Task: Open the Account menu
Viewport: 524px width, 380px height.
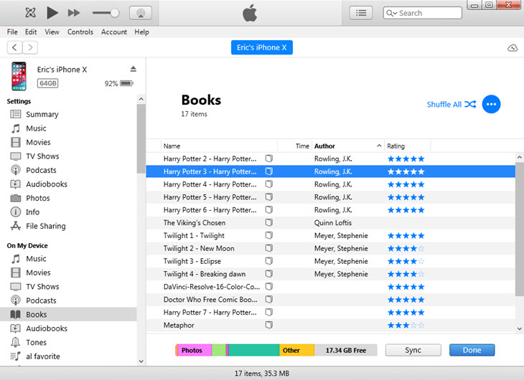Action: (x=114, y=32)
